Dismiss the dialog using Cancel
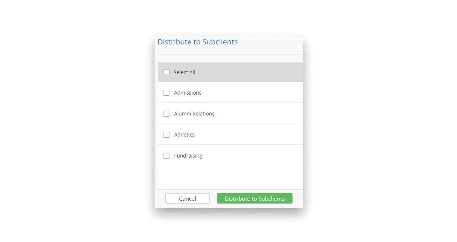457x242 pixels. pyautogui.click(x=187, y=198)
